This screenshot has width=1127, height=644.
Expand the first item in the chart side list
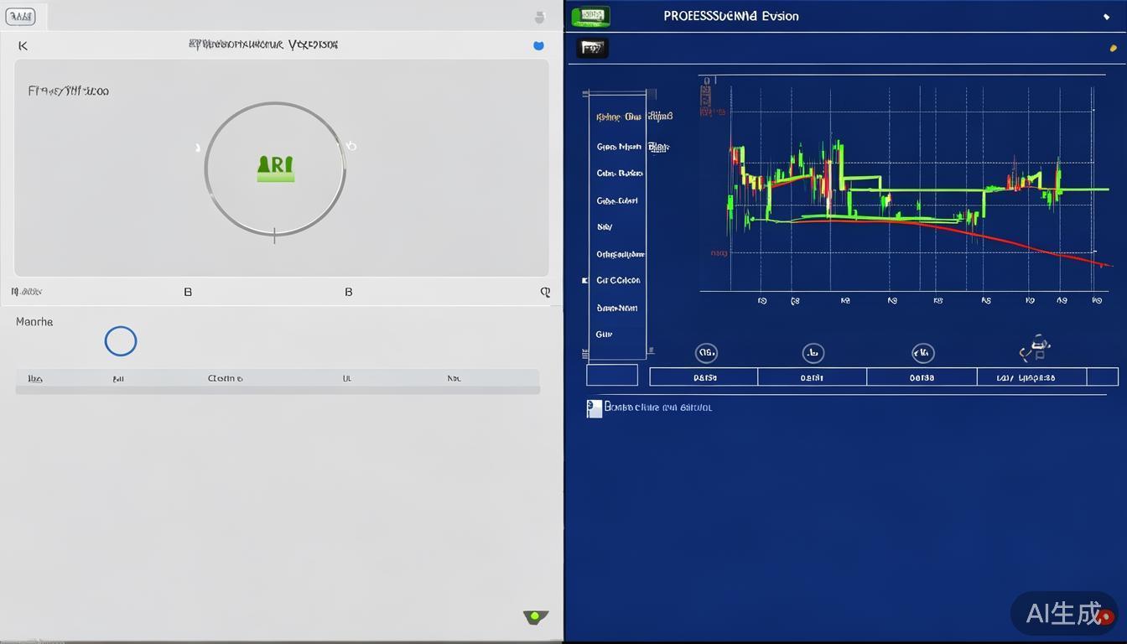(x=619, y=117)
